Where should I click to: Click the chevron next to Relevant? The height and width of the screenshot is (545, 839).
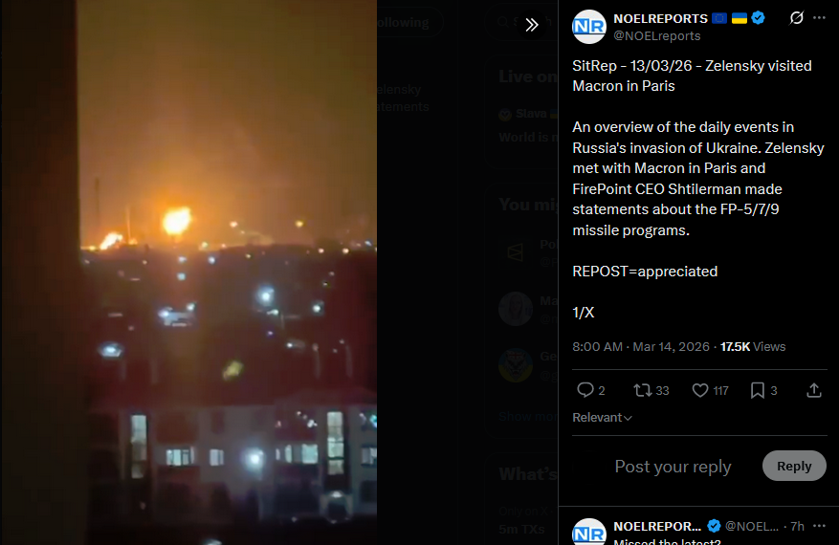click(x=629, y=418)
